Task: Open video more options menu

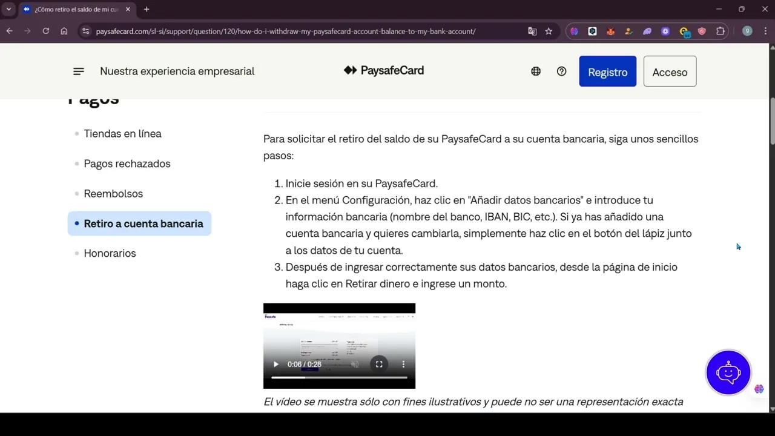Action: 403,365
